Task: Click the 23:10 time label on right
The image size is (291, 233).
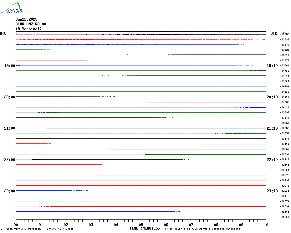Action: [272, 191]
